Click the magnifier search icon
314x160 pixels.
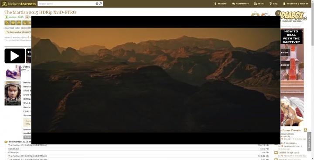pyautogui.click(x=101, y=3)
